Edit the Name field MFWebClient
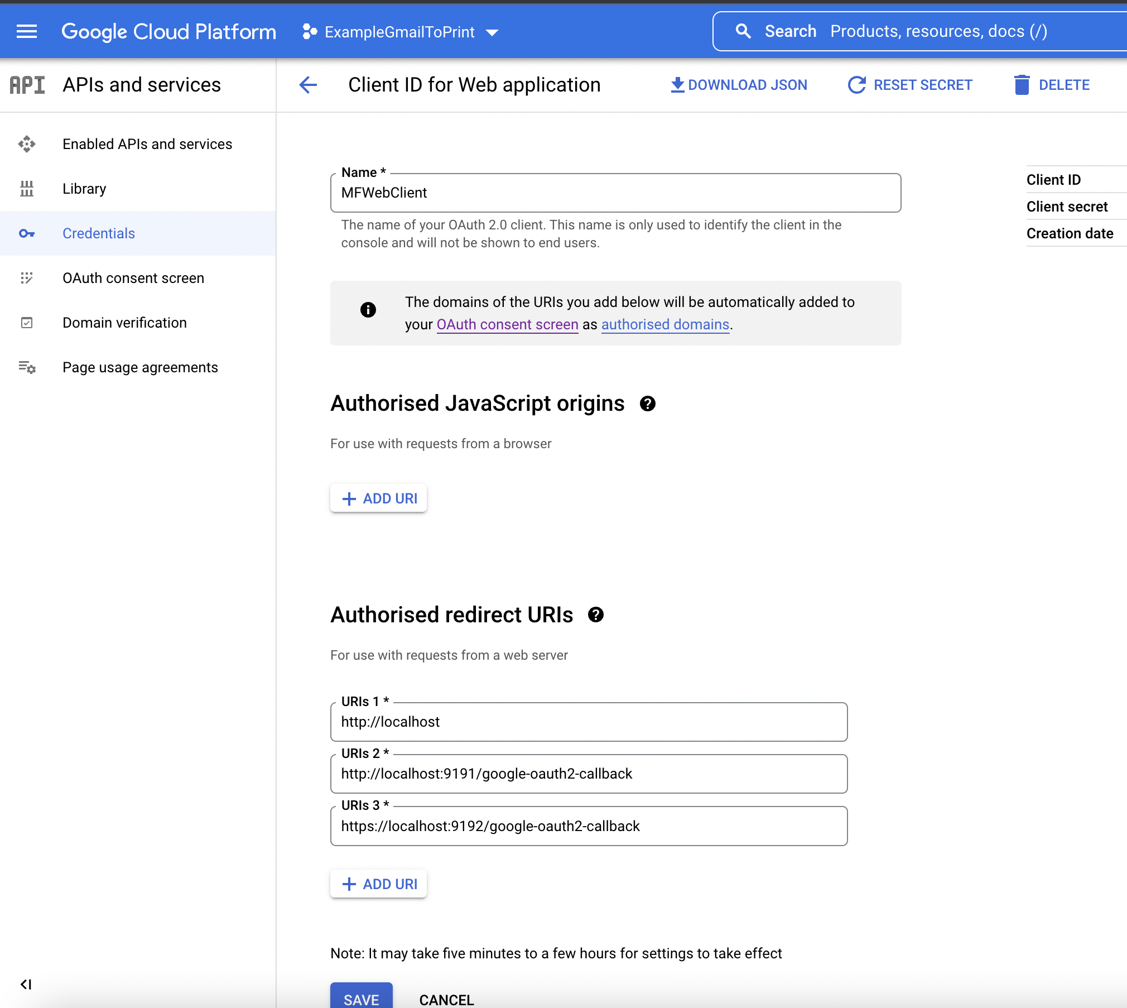 pyautogui.click(x=615, y=193)
